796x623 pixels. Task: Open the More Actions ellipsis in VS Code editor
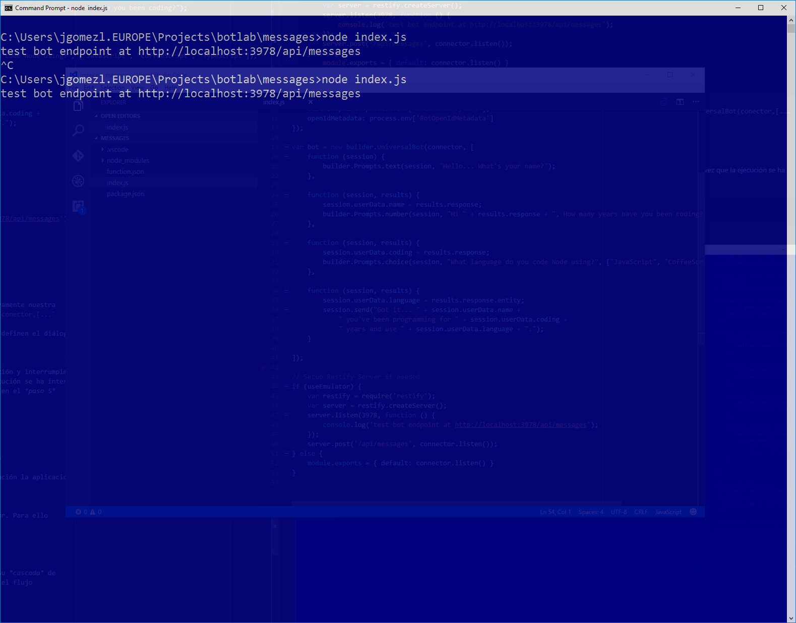pos(696,102)
